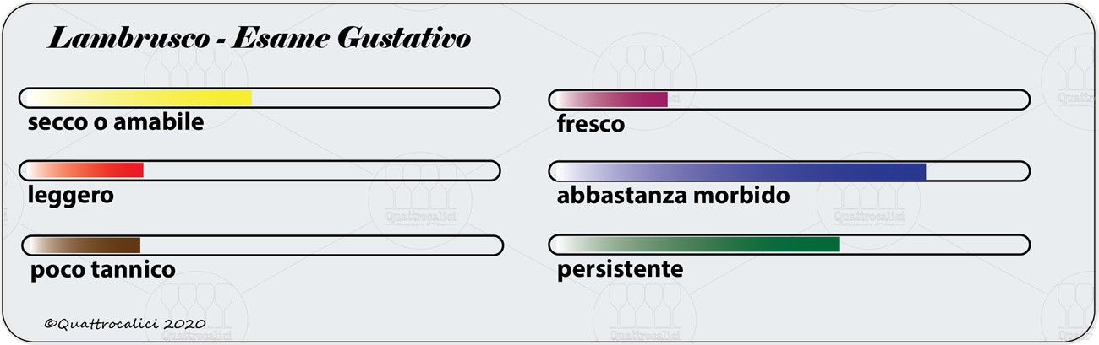The image size is (1099, 345).
Task: Select the "persistente" label
Action: [x=620, y=270]
